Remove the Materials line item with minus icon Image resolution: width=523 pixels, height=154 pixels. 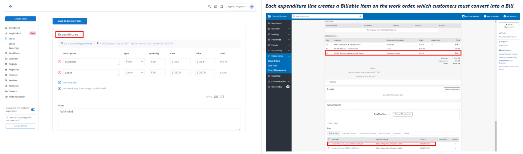coord(60,62)
